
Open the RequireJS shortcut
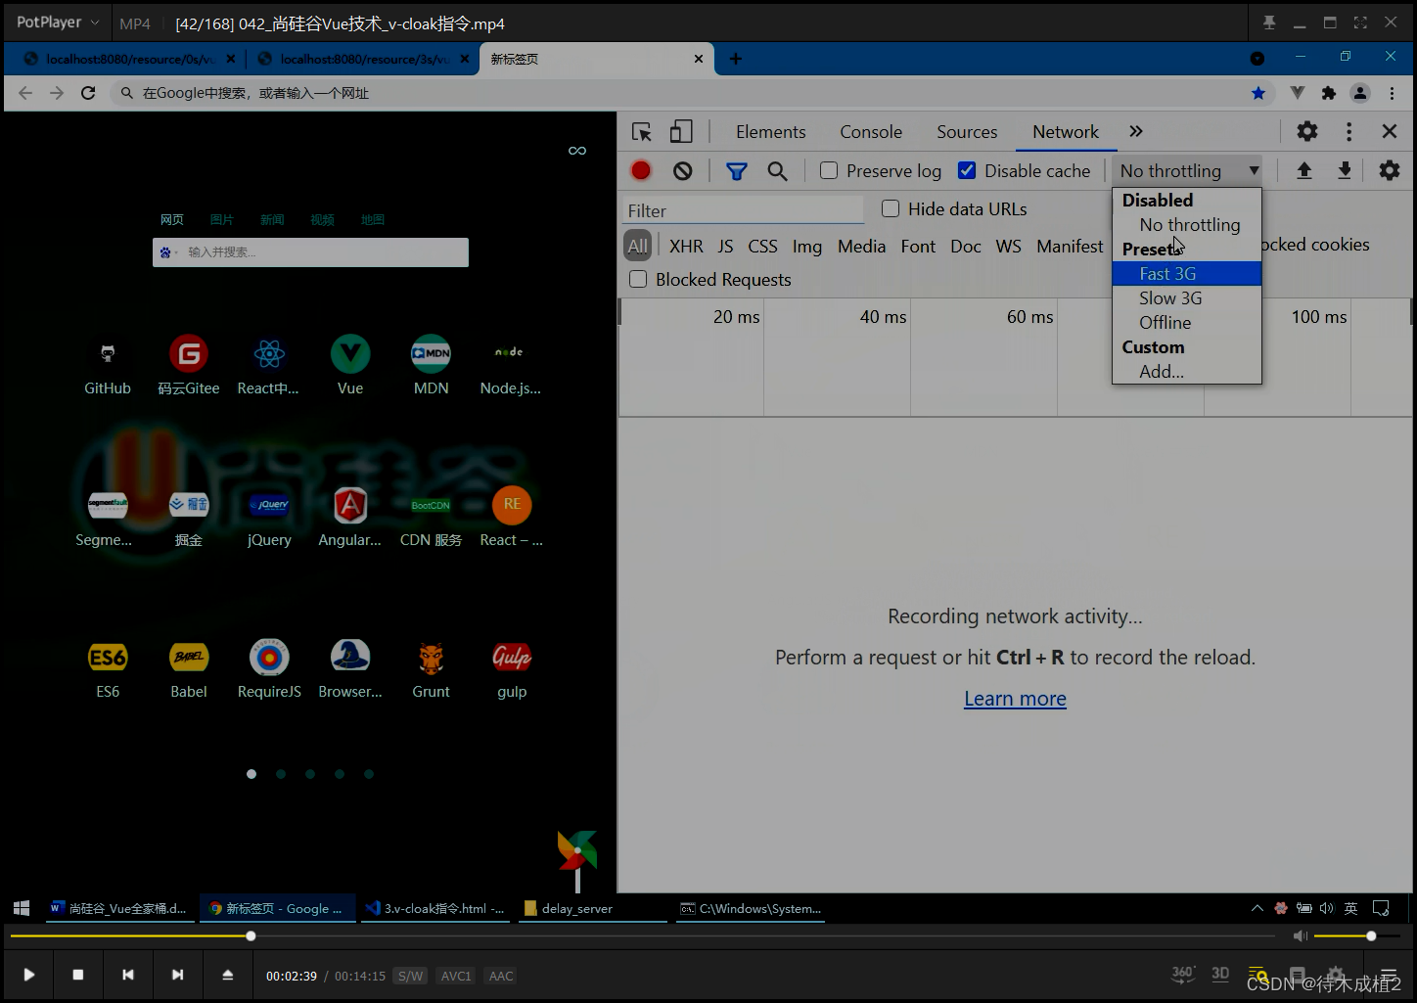click(269, 669)
